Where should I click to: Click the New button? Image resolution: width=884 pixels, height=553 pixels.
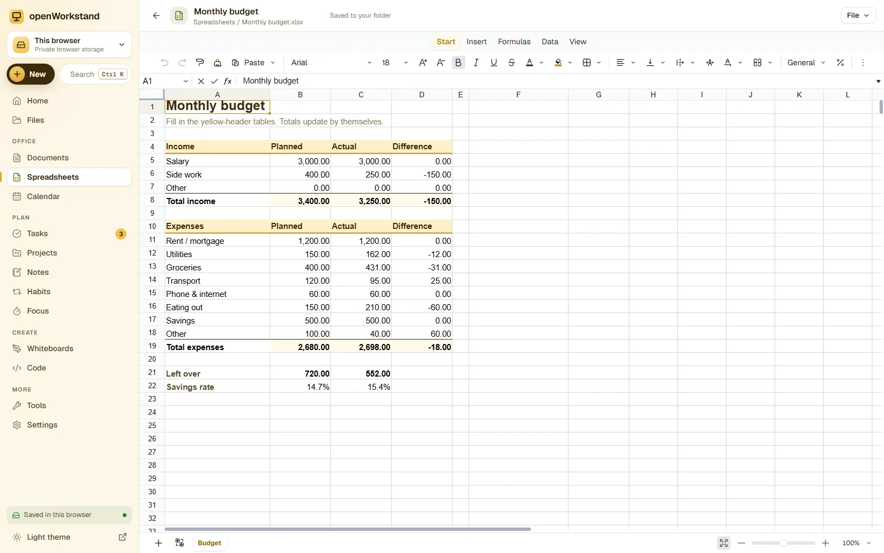31,74
